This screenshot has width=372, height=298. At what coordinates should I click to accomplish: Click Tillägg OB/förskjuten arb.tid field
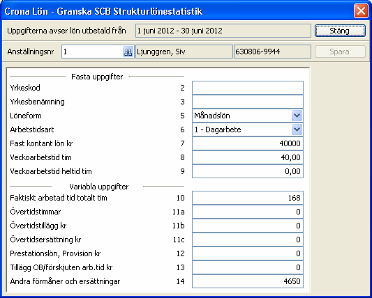[248, 267]
